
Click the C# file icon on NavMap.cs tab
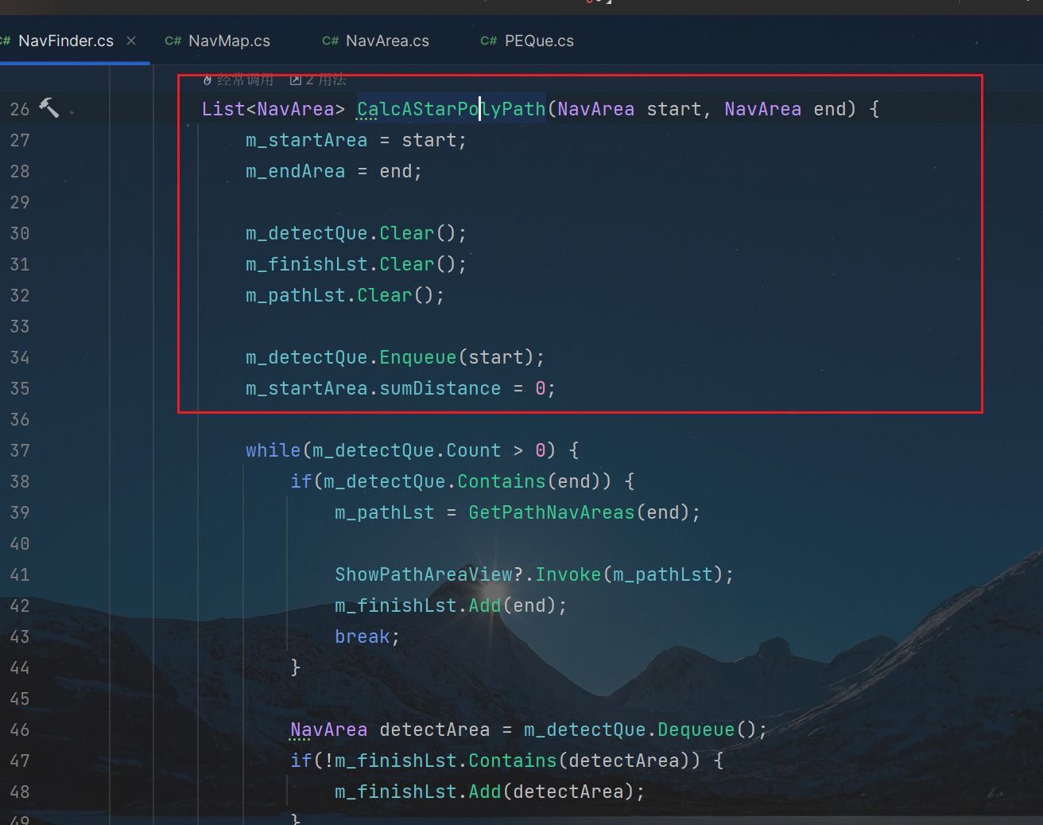tap(173, 41)
